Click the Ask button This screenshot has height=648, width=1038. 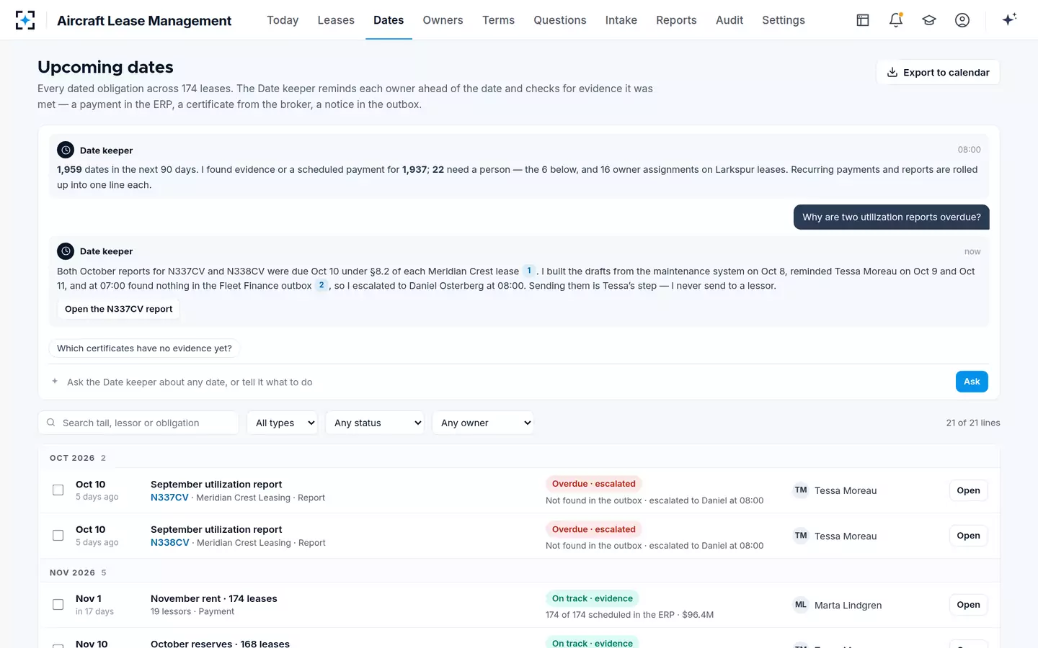point(972,382)
